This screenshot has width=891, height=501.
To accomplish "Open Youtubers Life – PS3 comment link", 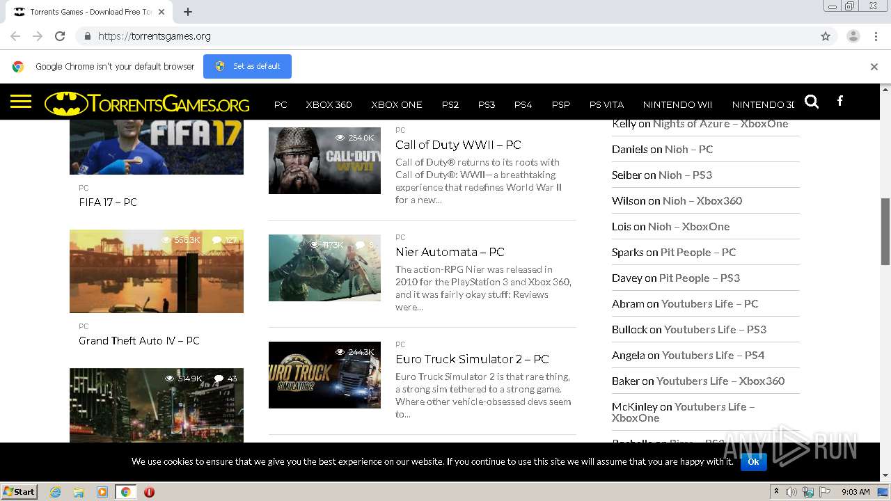I will click(716, 329).
